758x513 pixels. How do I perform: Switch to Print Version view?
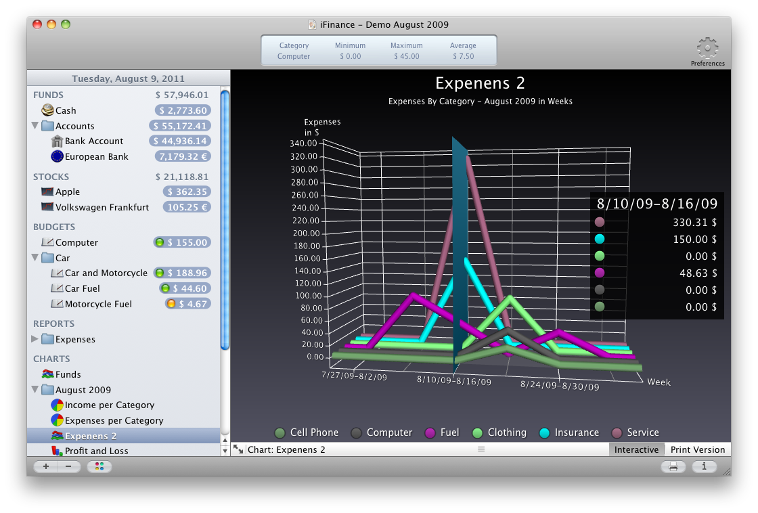698,449
